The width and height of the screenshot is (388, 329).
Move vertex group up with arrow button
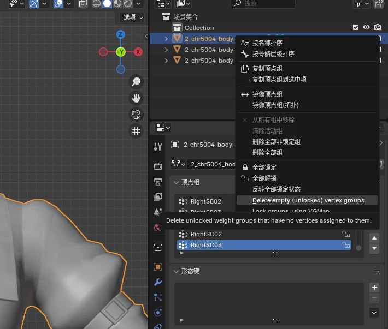tap(374, 238)
